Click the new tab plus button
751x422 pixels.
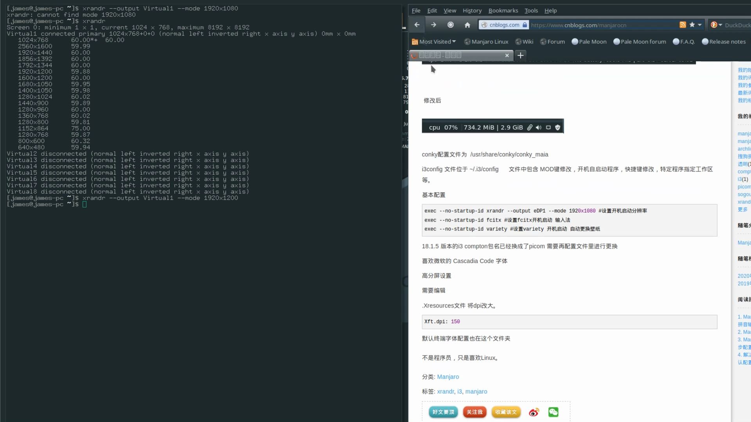tap(521, 55)
